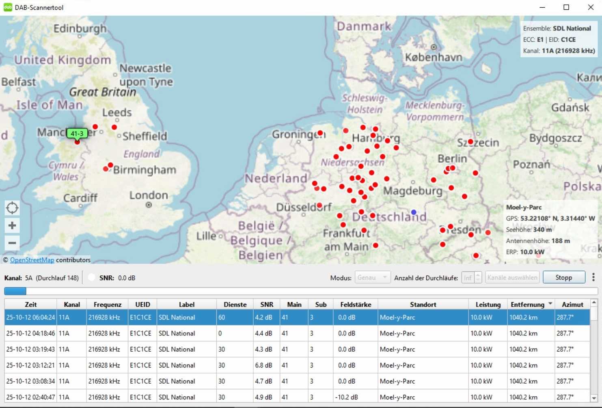Click the Kanäle auswählen button
602x408 pixels.
(512, 277)
